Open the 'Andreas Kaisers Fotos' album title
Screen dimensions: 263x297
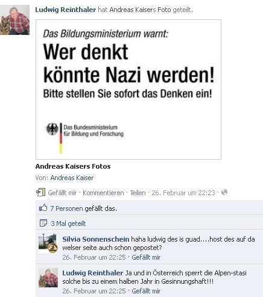coord(73,166)
